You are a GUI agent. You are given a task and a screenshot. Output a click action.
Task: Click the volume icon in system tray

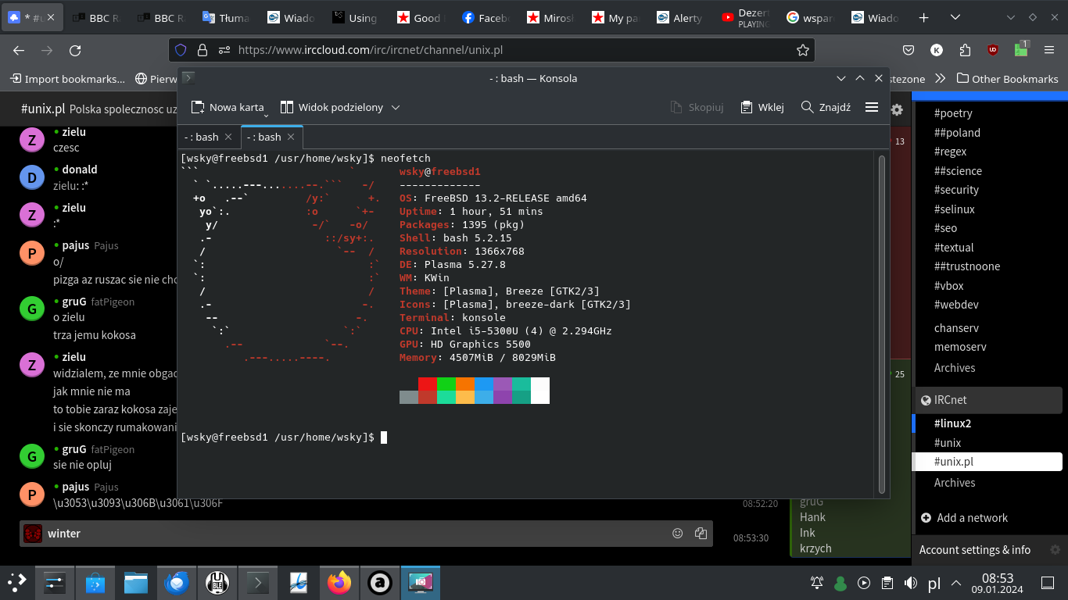point(910,583)
